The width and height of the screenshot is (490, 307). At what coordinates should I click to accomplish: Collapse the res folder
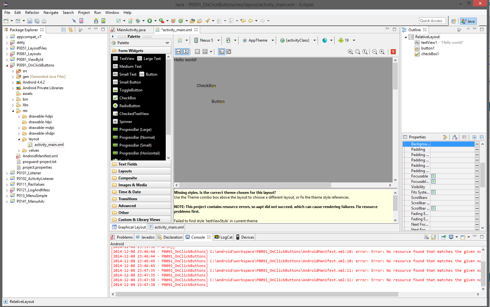click(13, 111)
